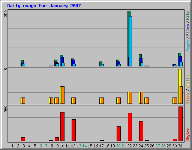This screenshot has width=192, height=150.
Task: Select day label "8" on the axis
Action: [52, 146]
